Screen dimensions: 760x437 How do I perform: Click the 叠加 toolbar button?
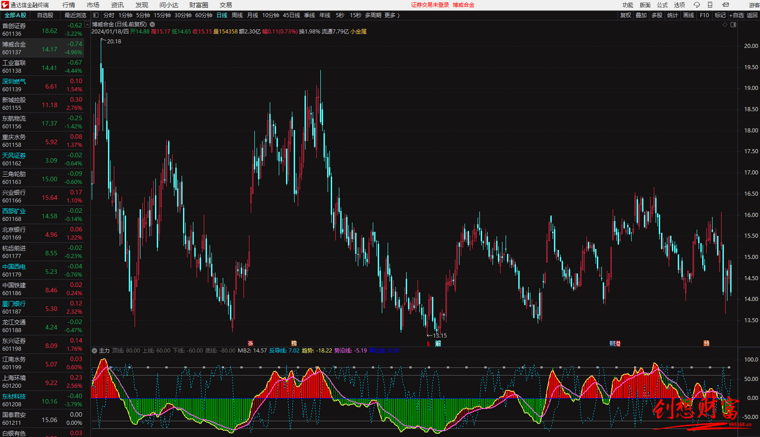(x=641, y=15)
